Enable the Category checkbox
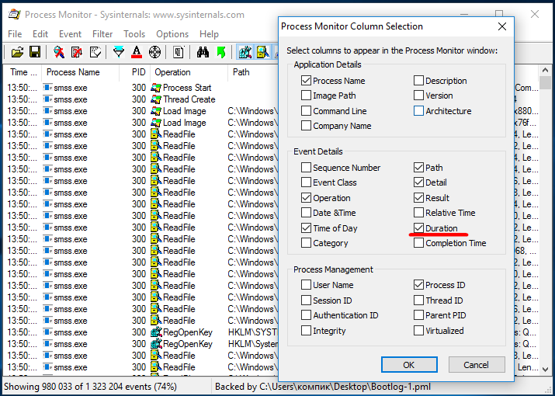This screenshot has height=396, width=555. 306,242
